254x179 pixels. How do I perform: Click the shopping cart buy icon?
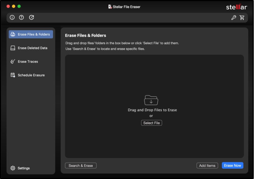(242, 18)
